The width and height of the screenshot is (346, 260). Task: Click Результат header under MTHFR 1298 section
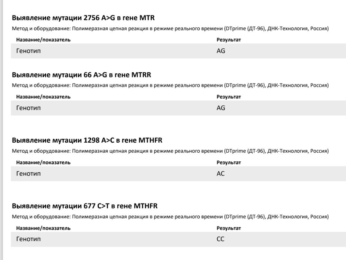(x=229, y=162)
